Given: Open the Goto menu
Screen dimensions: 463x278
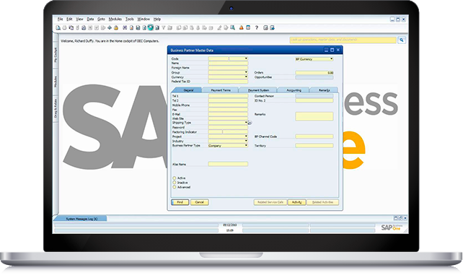Looking at the screenshot, I should [101, 19].
